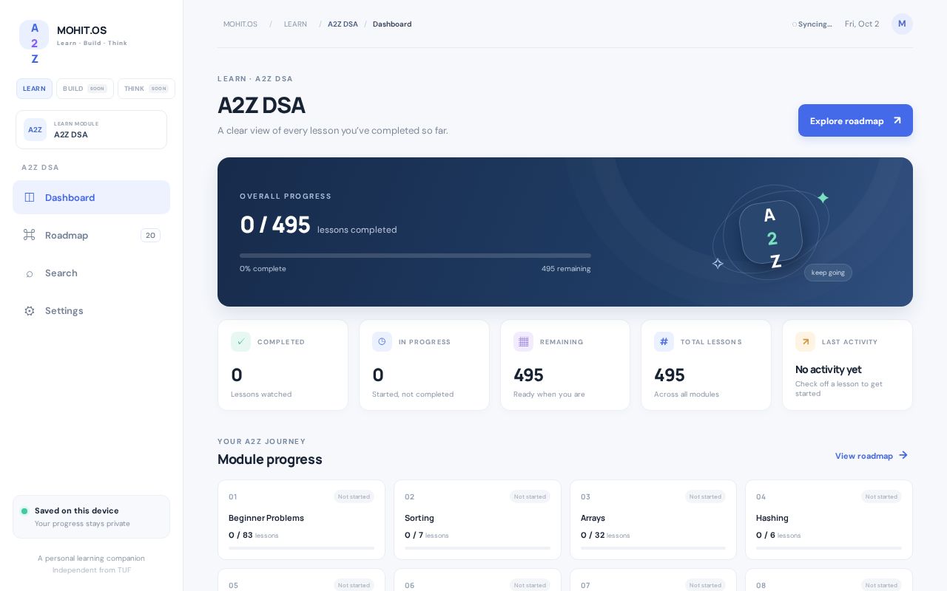Switch to the THINK tab
This screenshot has height=591, width=947.
146,89
